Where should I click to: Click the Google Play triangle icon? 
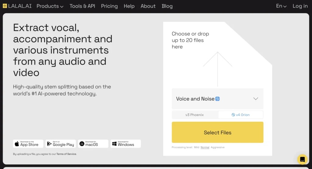(x=49, y=144)
